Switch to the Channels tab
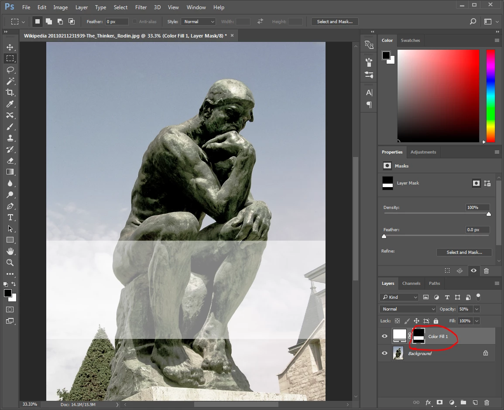Image resolution: width=504 pixels, height=410 pixels. 411,284
